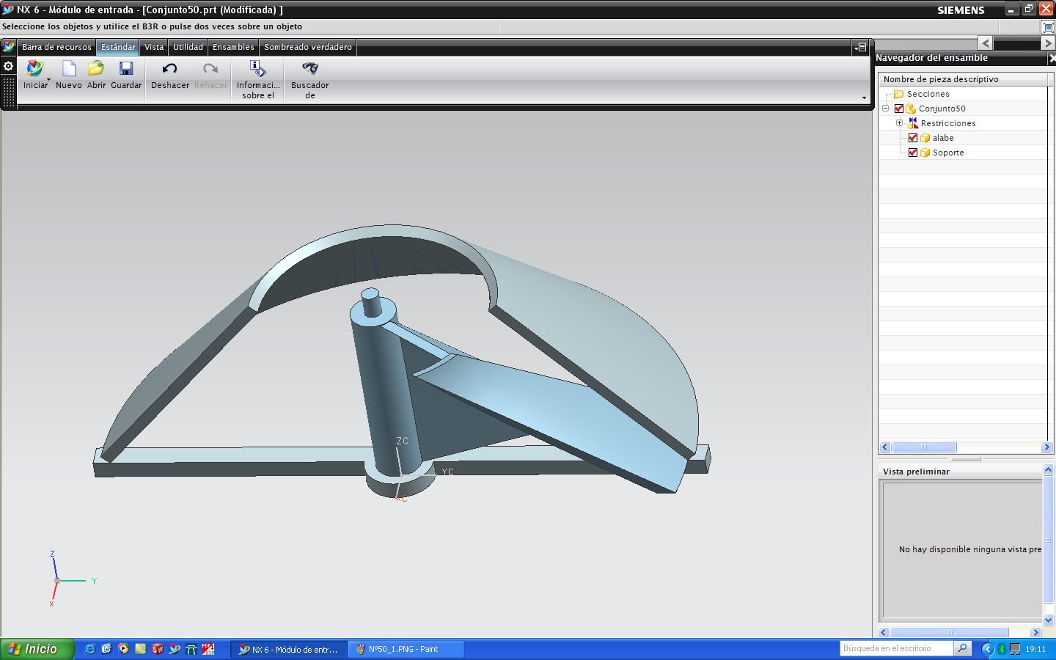
Task: Click the 19:11 taskbar clock
Action: 1035,649
